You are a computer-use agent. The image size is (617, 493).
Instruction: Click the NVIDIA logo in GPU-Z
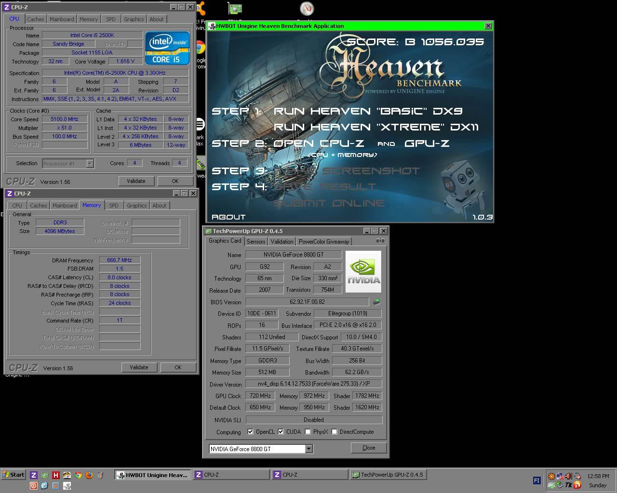pos(363,272)
